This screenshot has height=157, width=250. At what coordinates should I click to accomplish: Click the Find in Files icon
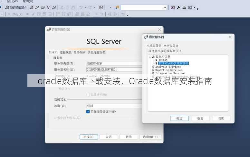[117, 7]
